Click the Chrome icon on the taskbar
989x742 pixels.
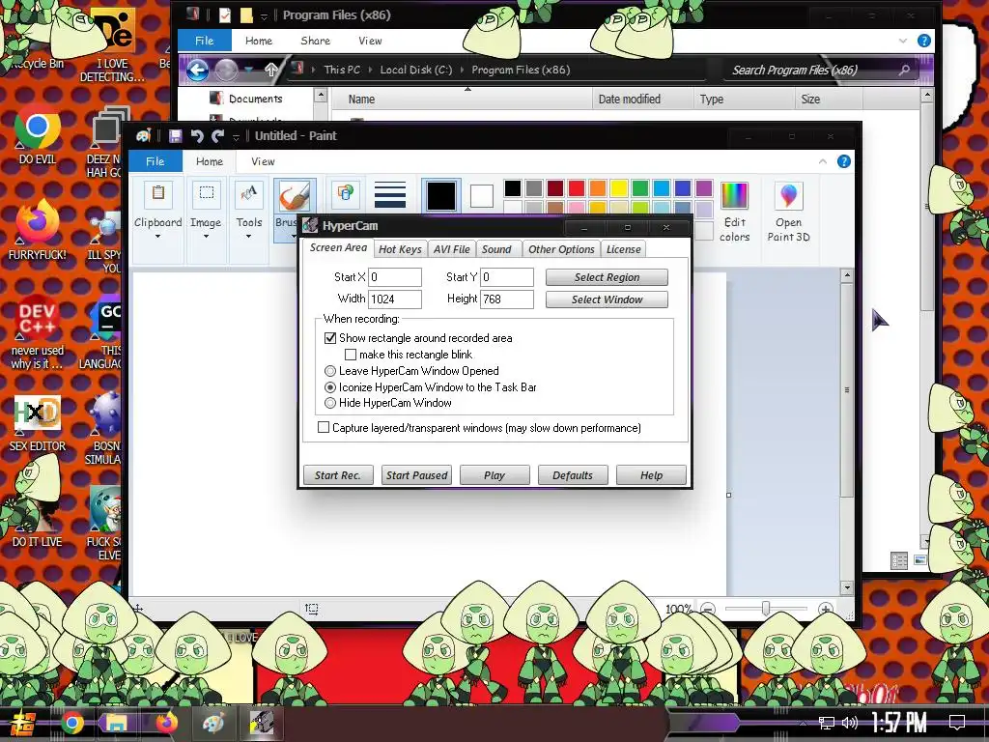point(71,723)
